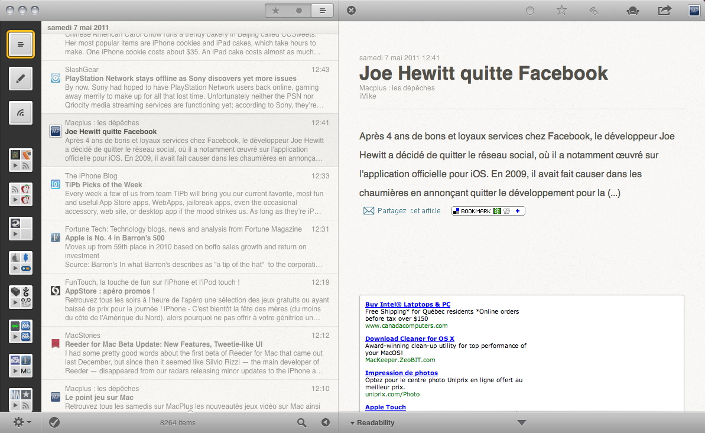Click the red bookmark icon beside MacStories
The image size is (705, 433).
(56, 344)
